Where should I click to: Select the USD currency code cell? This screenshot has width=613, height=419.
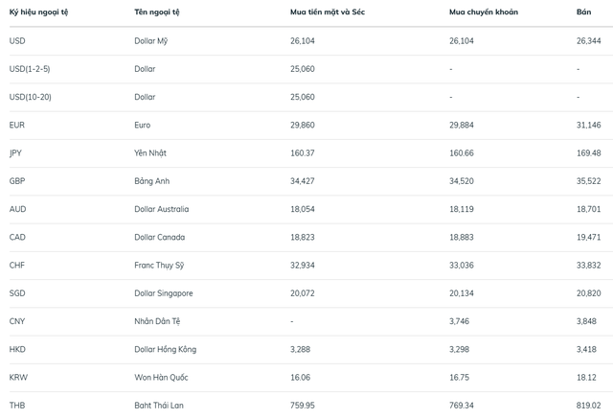[x=17, y=41]
